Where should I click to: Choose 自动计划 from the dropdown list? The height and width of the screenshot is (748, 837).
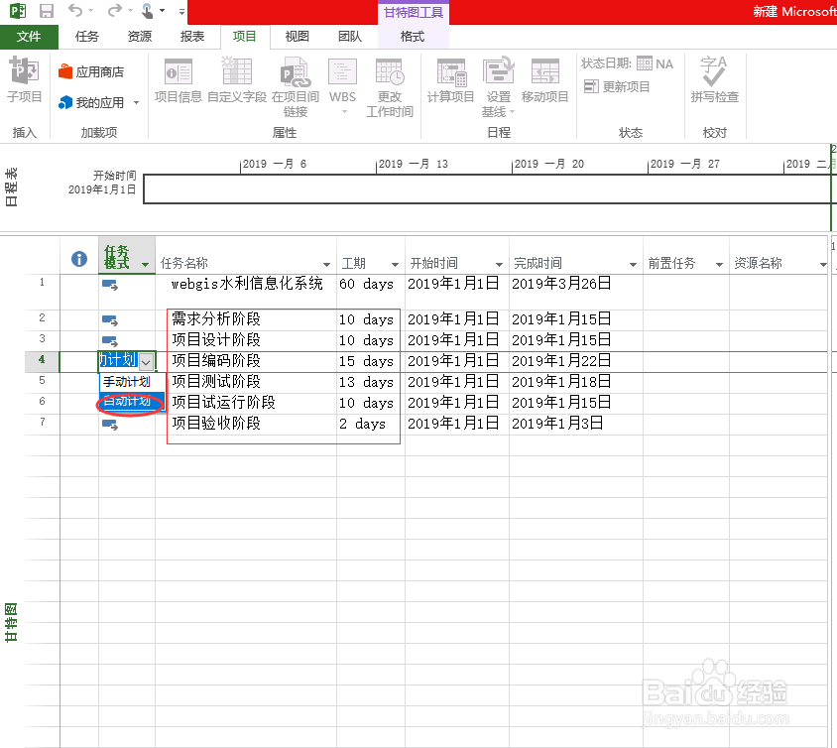coord(132,401)
